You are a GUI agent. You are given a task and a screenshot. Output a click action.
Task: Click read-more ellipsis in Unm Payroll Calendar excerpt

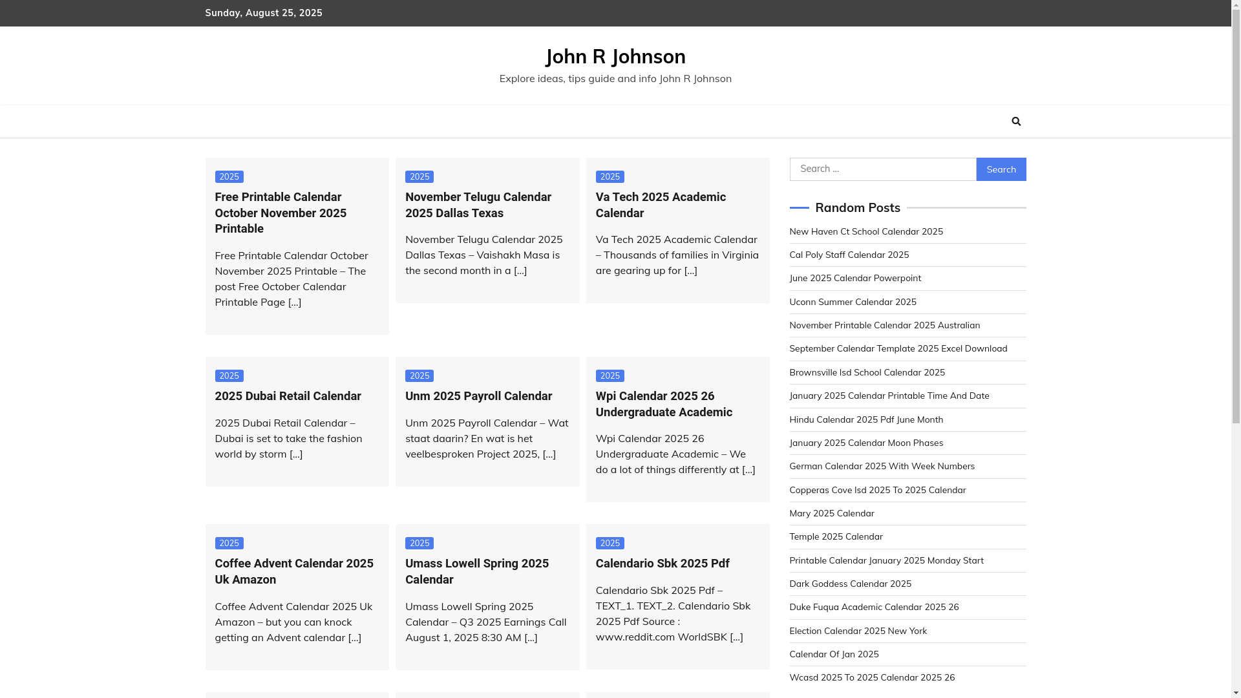pyautogui.click(x=549, y=454)
